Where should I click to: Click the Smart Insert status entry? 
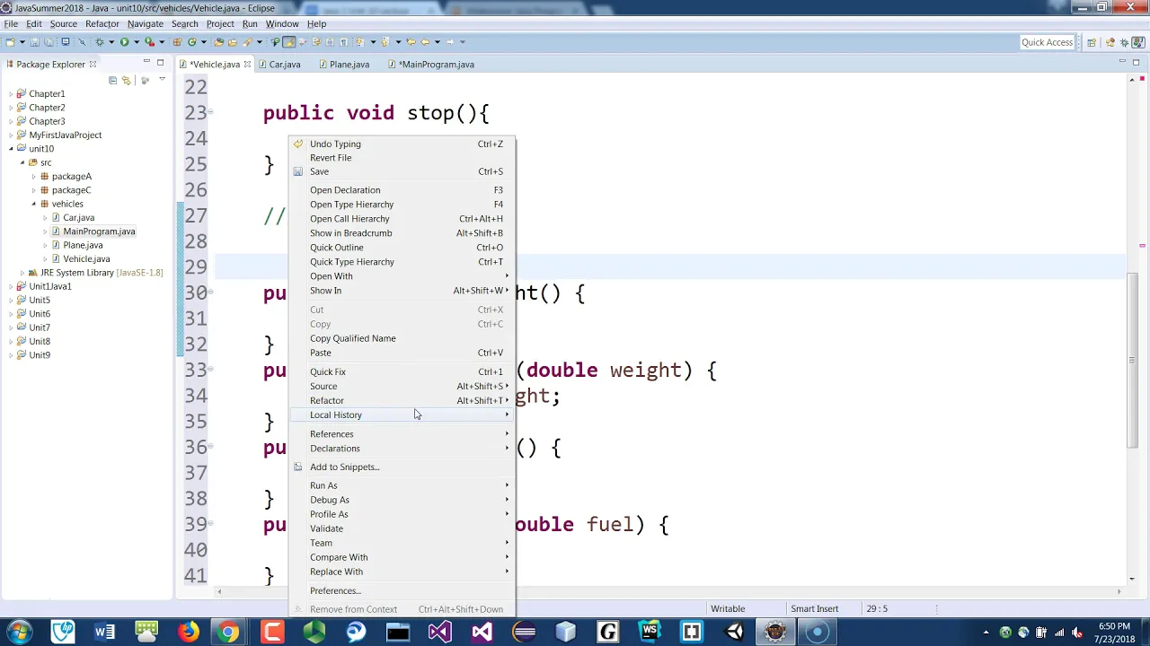(814, 609)
